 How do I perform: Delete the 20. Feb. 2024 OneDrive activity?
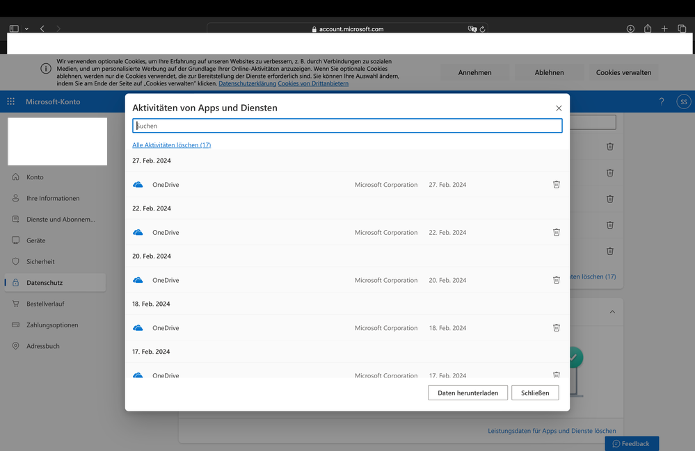[557, 280]
